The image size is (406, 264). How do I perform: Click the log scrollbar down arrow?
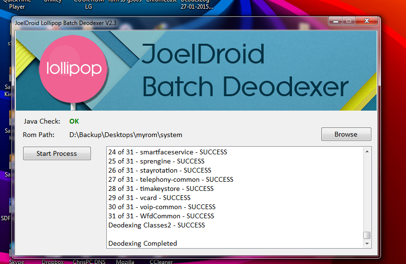click(367, 243)
